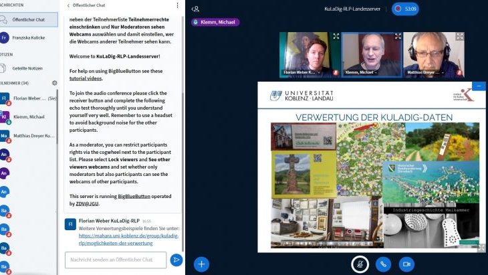488x275 pixels.
Task: Fullscreen Matthias Dreyer's webcam video
Action: [460, 37]
